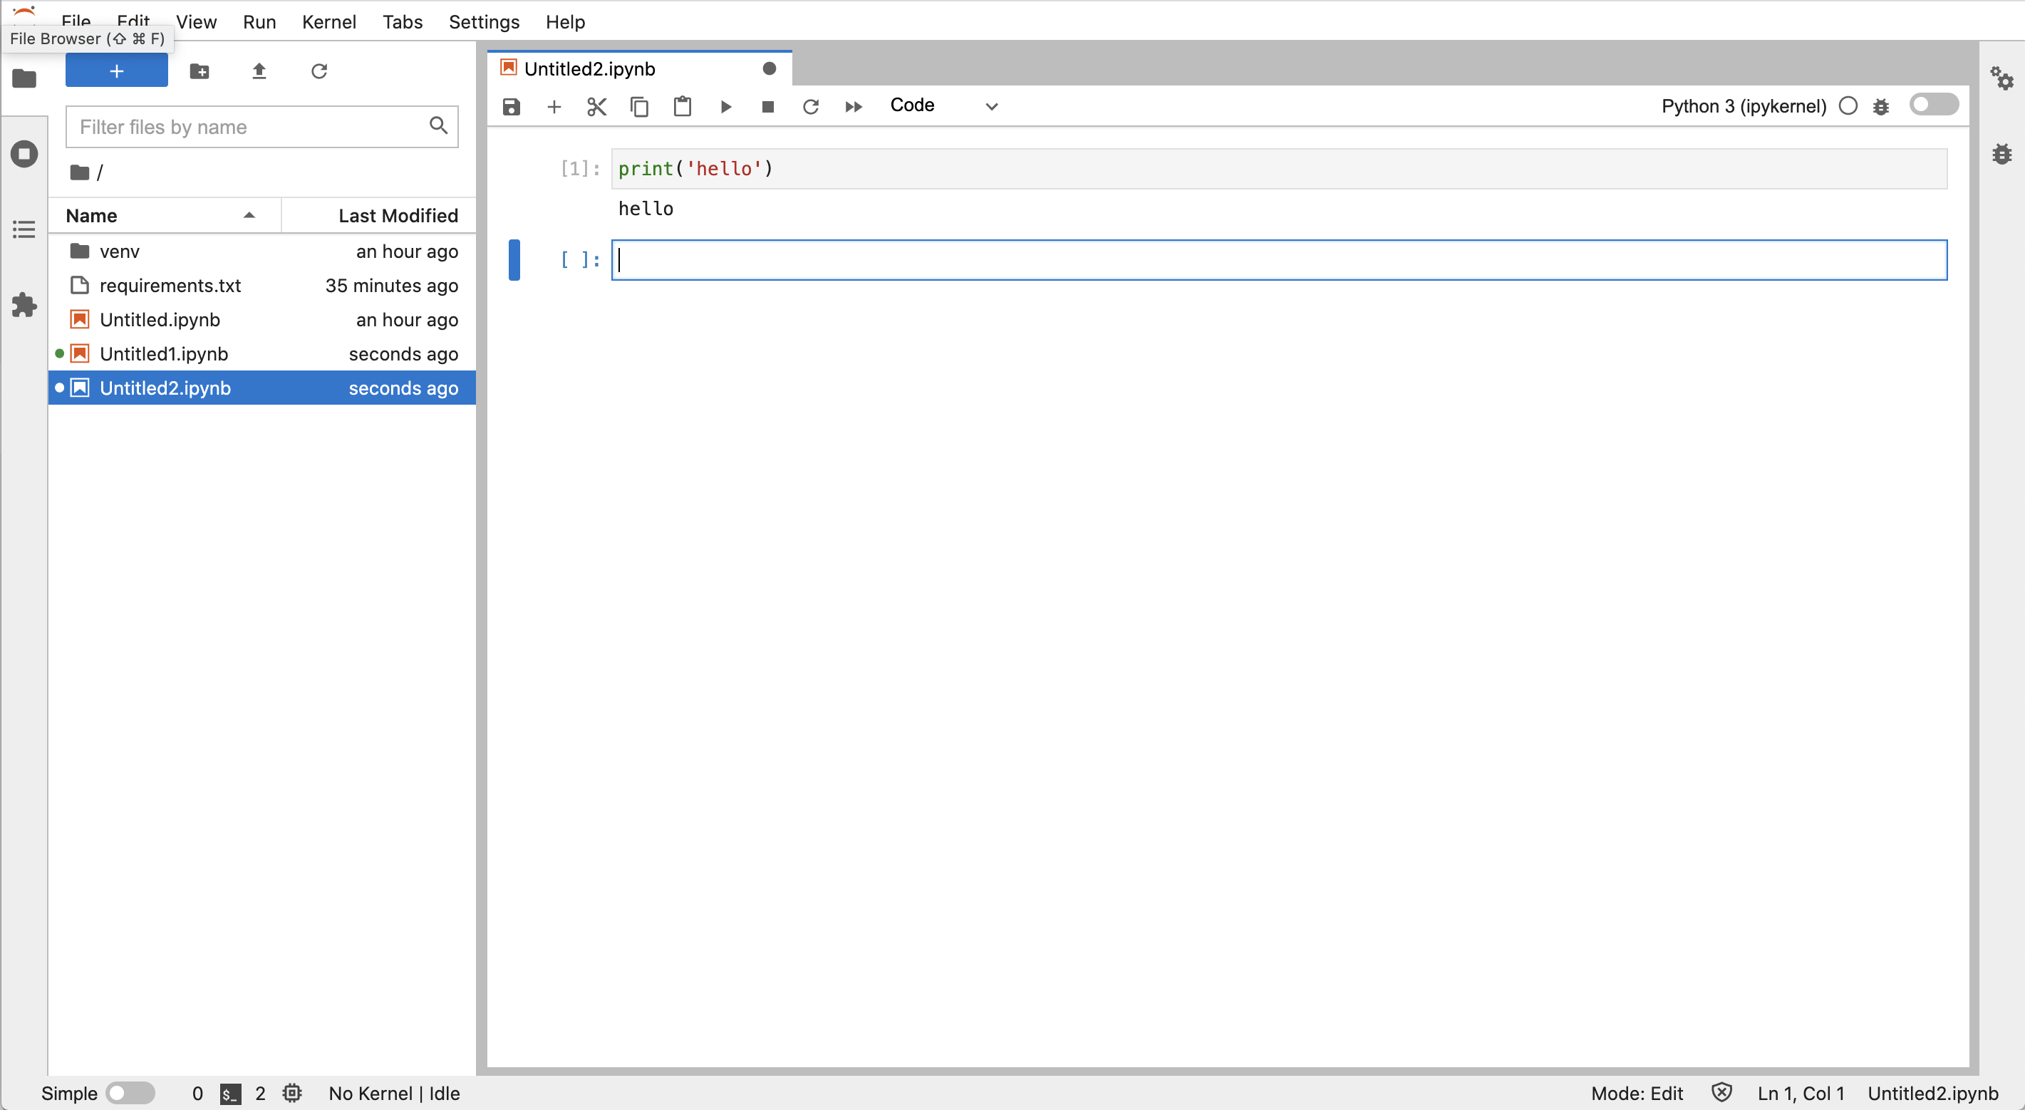The width and height of the screenshot is (2025, 1110).
Task: Insert a cell below with plus icon
Action: pyautogui.click(x=554, y=106)
